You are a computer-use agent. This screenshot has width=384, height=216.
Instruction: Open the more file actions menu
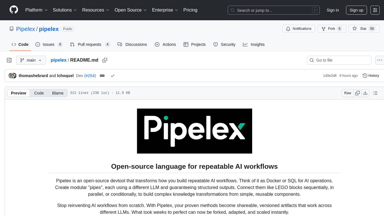pyautogui.click(x=380, y=60)
